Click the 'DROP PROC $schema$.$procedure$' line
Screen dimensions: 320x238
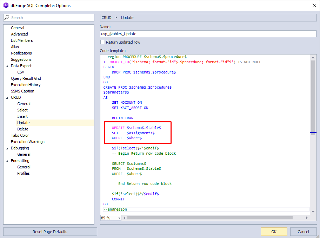pyautogui.click(x=144, y=72)
